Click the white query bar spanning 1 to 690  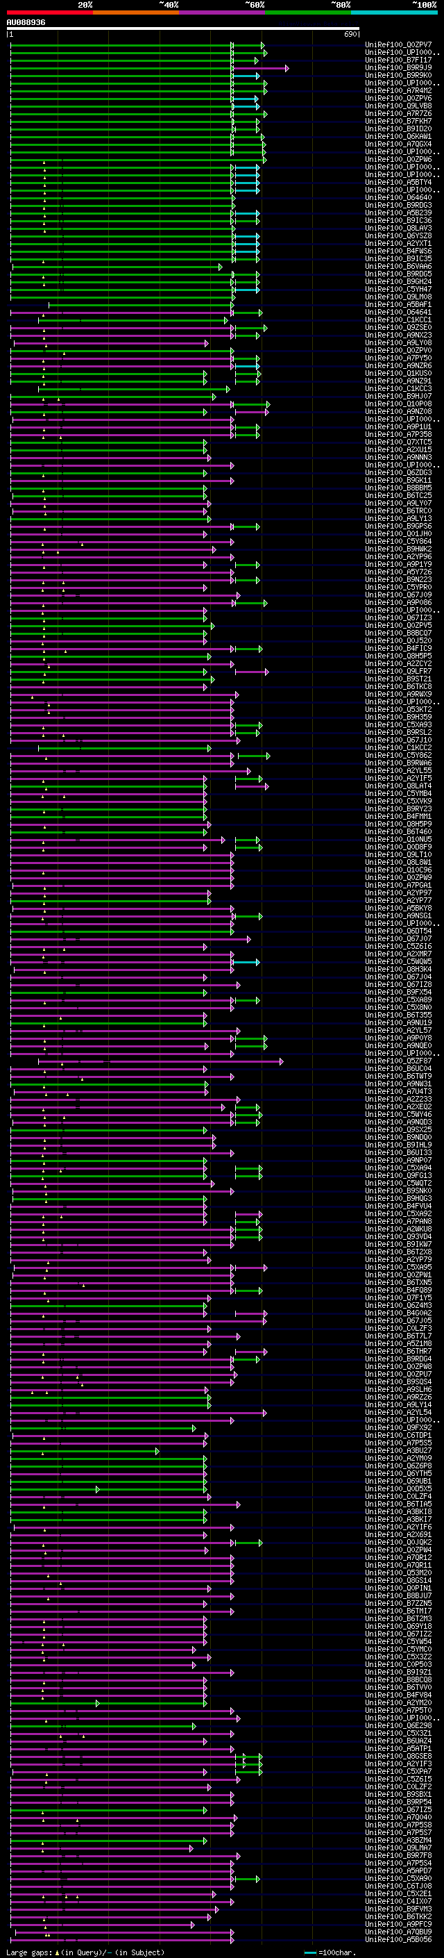pyautogui.click(x=183, y=29)
